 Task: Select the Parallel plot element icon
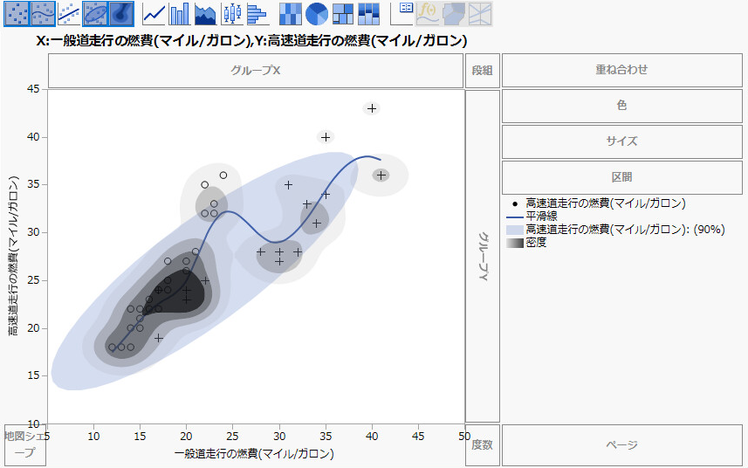tap(480, 13)
